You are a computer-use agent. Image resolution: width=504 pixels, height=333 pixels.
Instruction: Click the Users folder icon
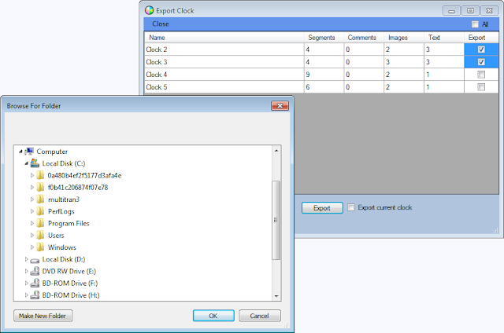click(x=40, y=236)
